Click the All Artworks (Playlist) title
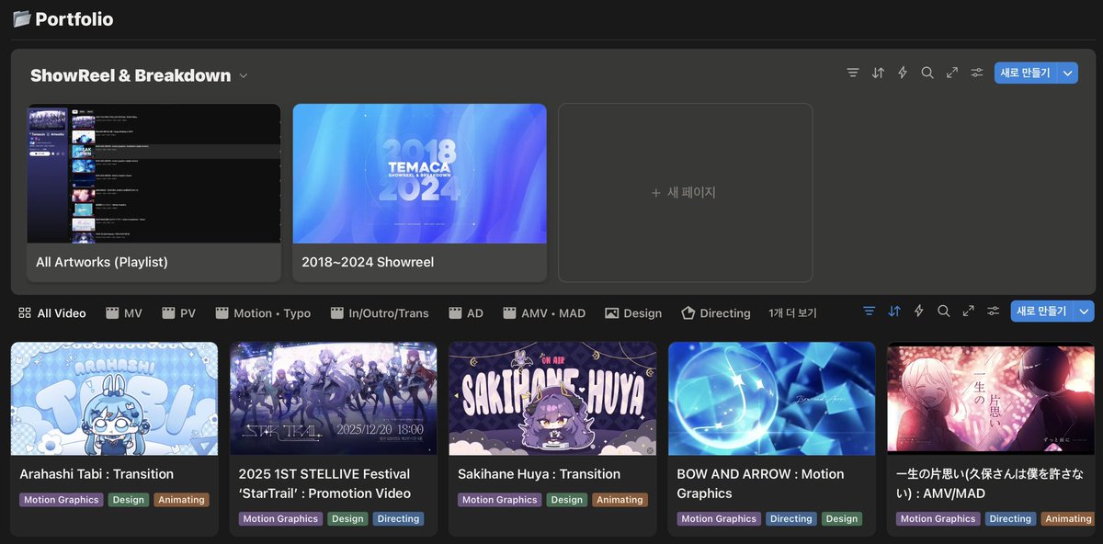 [102, 262]
